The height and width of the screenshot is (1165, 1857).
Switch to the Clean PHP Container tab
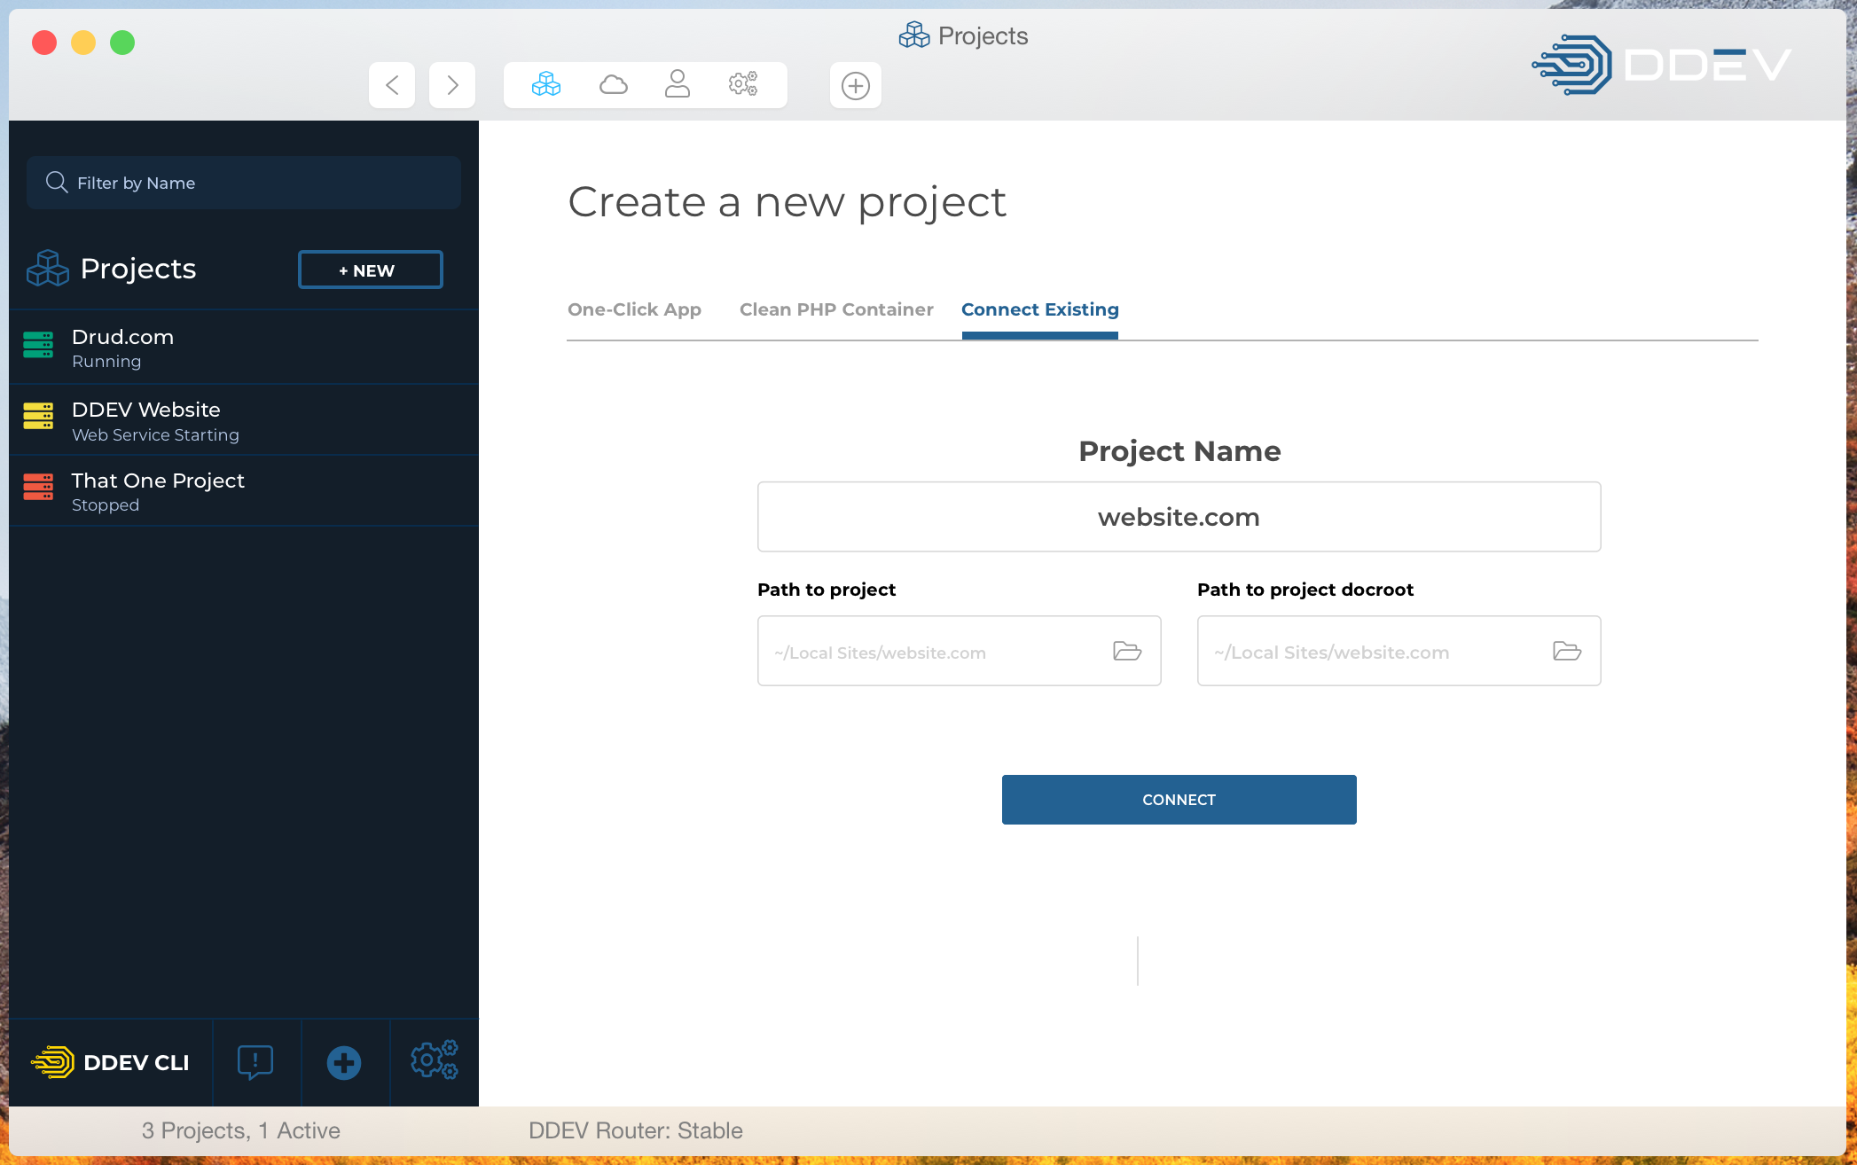coord(835,309)
